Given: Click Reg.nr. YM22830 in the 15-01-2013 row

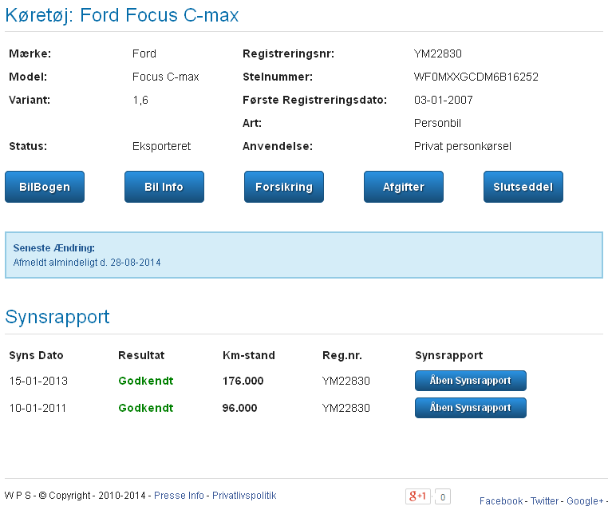Looking at the screenshot, I should (345, 381).
